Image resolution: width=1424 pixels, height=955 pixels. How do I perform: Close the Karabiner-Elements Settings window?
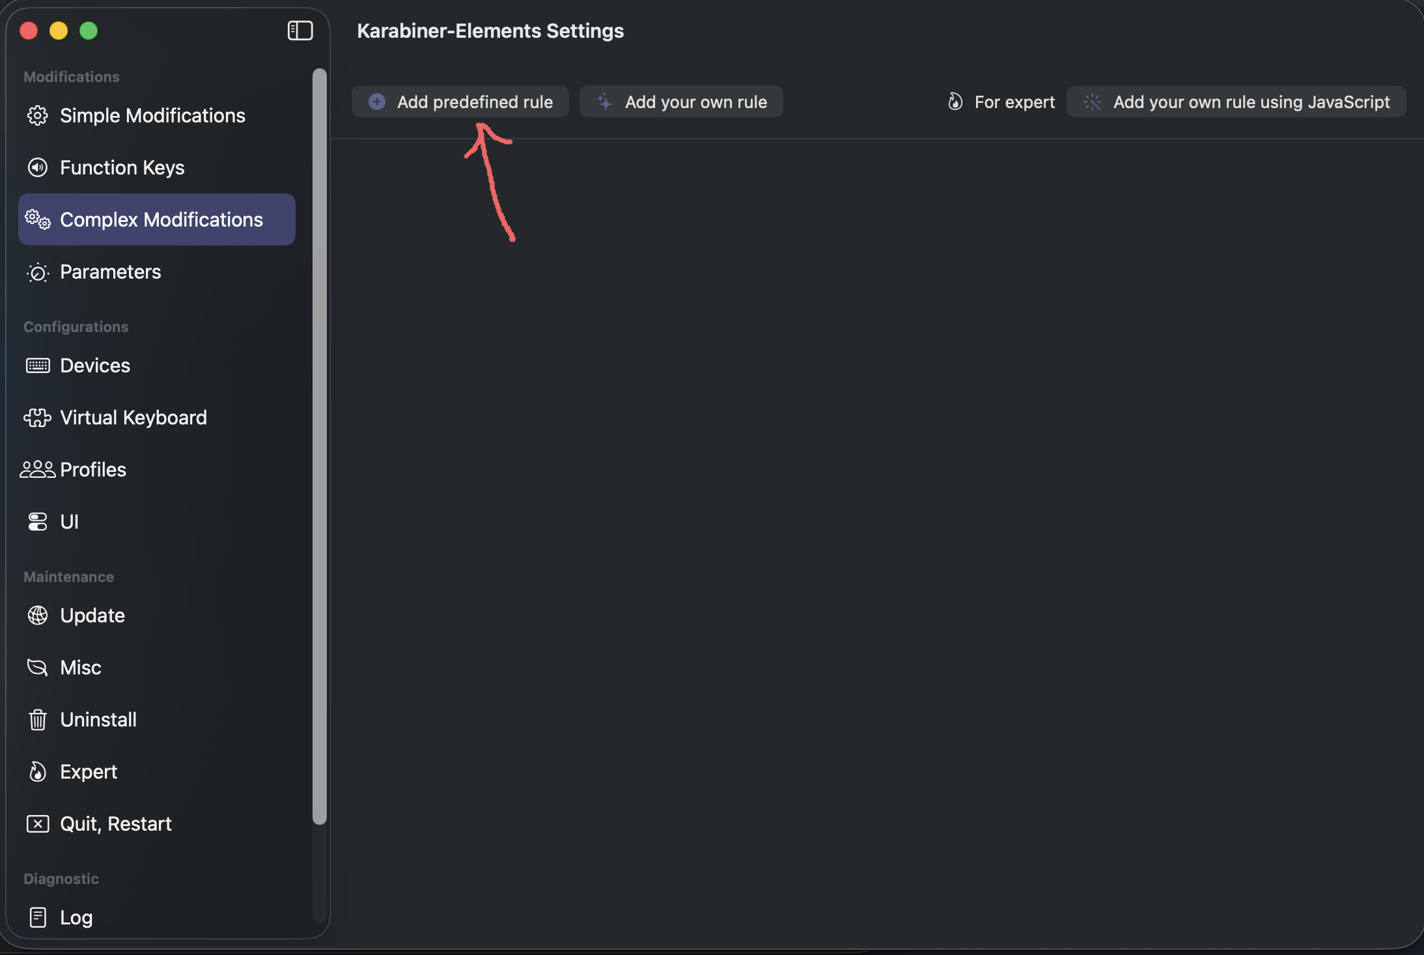tap(29, 31)
